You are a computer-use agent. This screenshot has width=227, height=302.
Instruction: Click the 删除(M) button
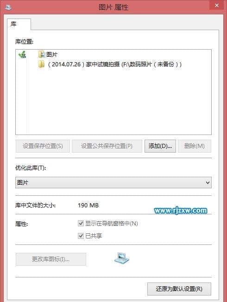coord(194,146)
